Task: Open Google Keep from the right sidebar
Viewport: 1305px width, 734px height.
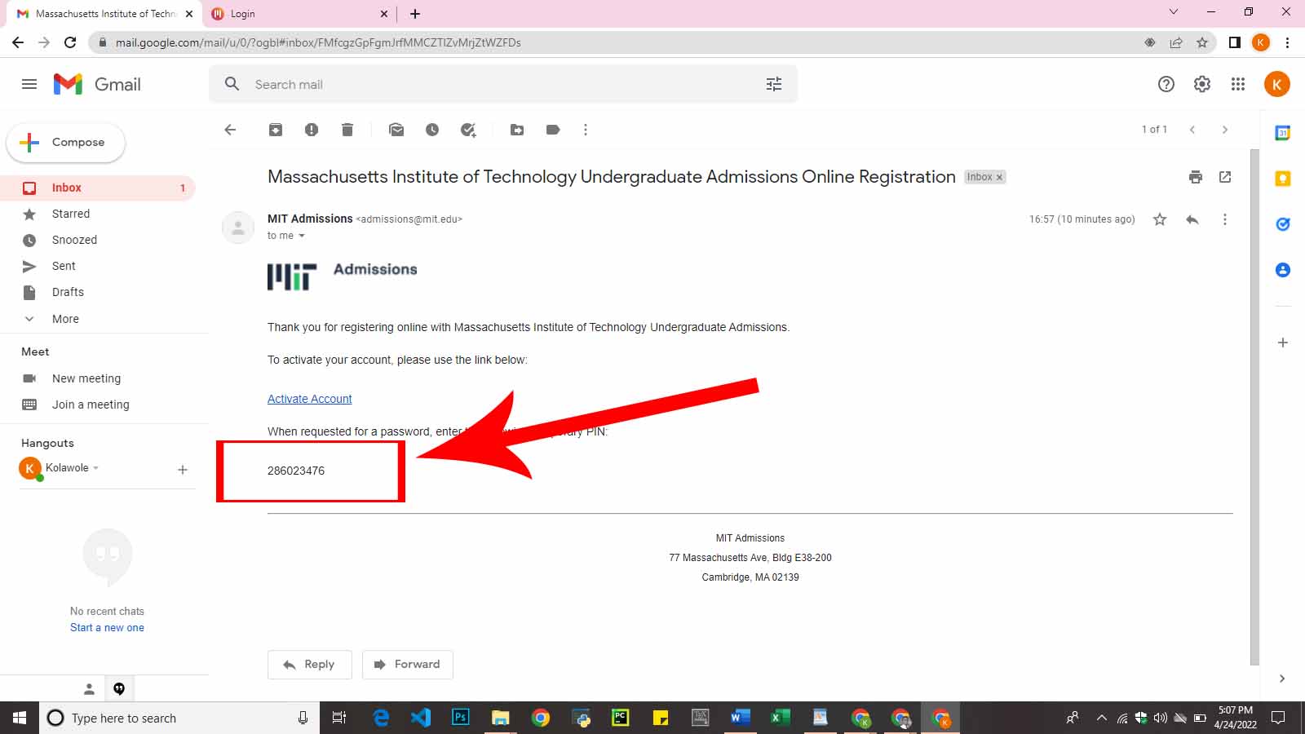Action: coord(1282,179)
